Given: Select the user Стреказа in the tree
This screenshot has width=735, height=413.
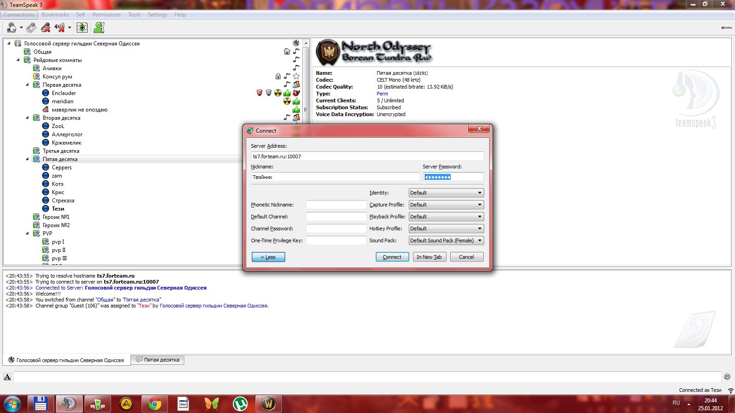Looking at the screenshot, I should 63,200.
